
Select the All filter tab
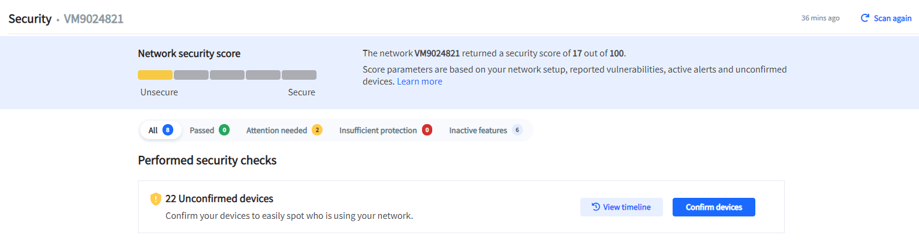(x=153, y=130)
